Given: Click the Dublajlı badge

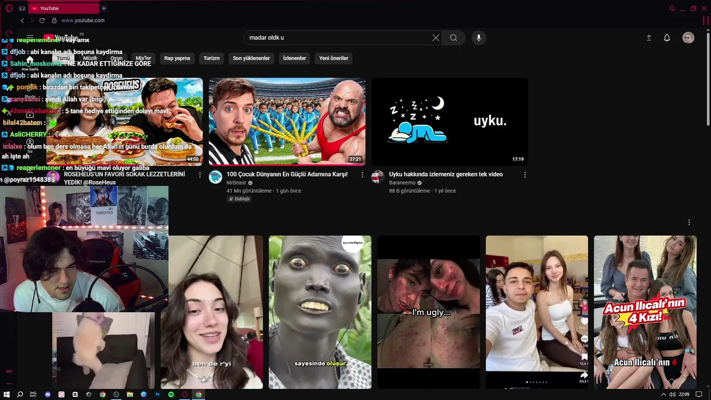Looking at the screenshot, I should click(x=239, y=199).
